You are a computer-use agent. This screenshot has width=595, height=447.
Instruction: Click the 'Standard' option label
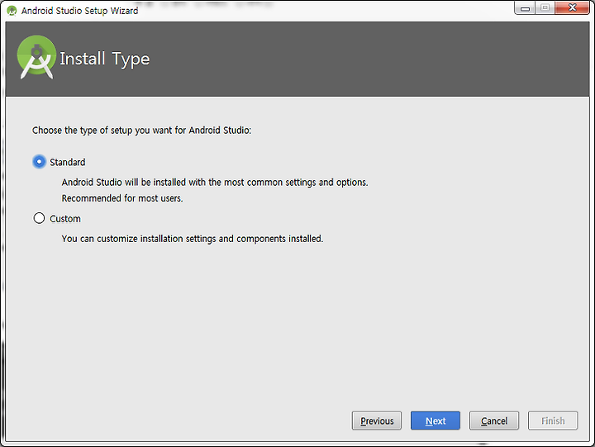click(x=68, y=162)
